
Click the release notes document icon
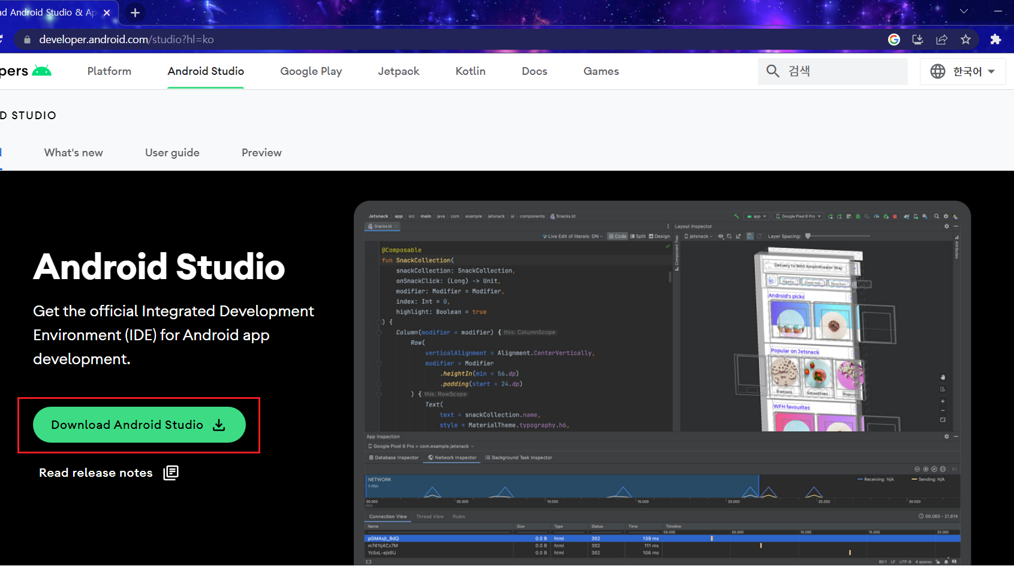coord(171,473)
